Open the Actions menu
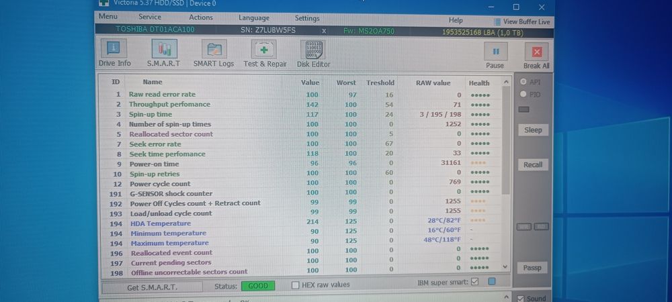The image size is (672, 302). pos(201,17)
